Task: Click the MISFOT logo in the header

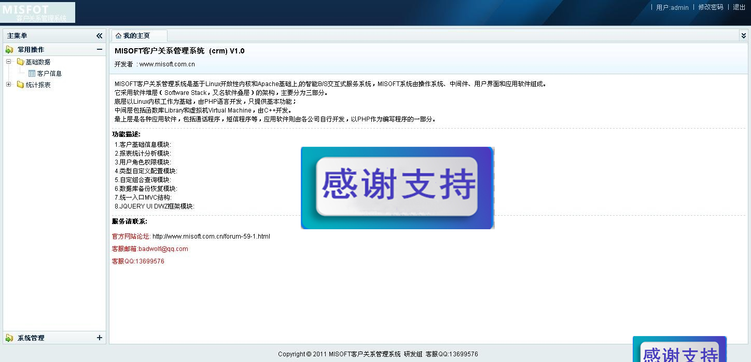Action: (x=37, y=12)
